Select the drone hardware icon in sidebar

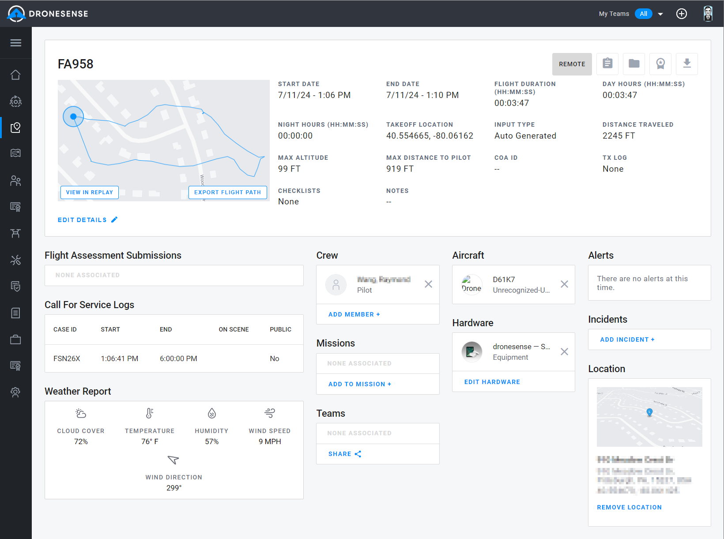pyautogui.click(x=15, y=233)
